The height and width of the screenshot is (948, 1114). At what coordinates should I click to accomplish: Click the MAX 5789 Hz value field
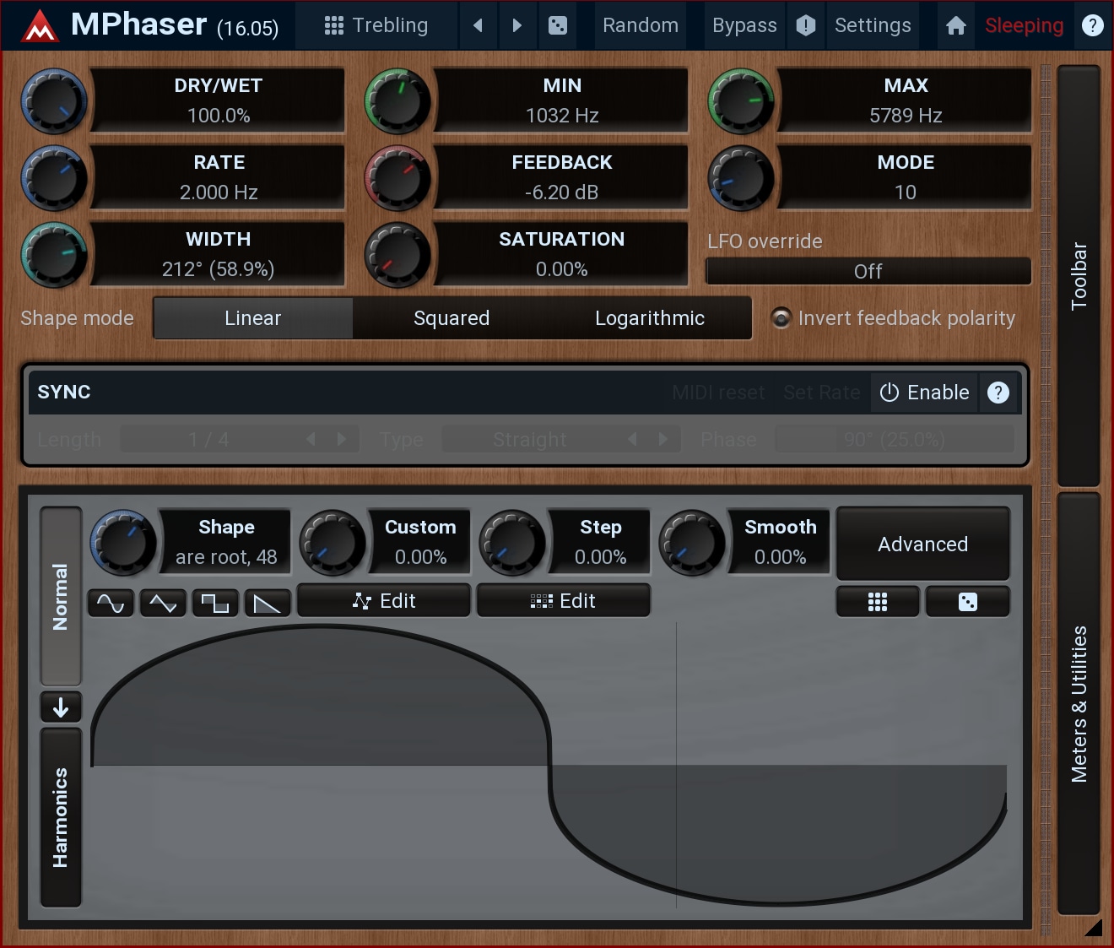(x=906, y=100)
